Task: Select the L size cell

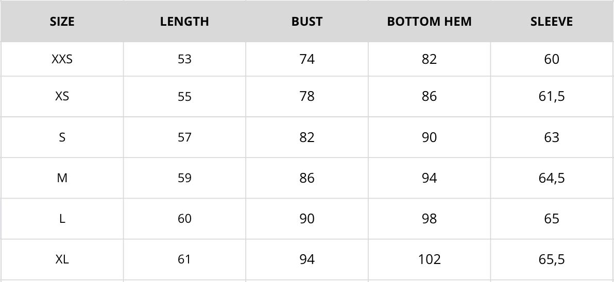Action: point(62,219)
